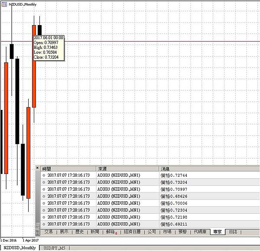Click the 1 Apr 2017 date label
This screenshot has height=251, width=260.
coord(31,240)
